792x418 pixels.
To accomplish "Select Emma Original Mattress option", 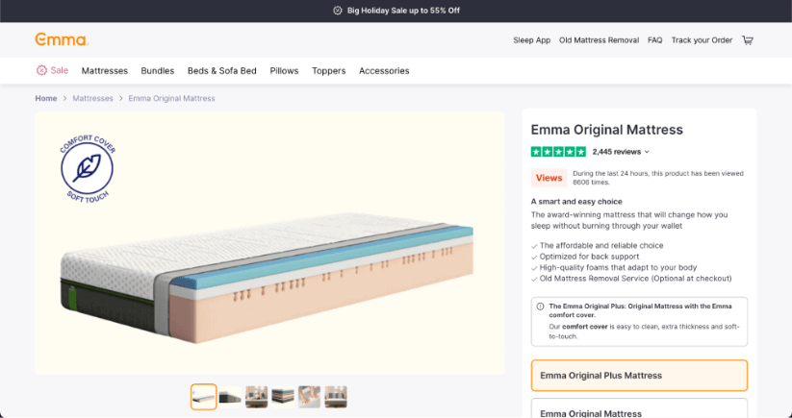I will tap(639, 411).
